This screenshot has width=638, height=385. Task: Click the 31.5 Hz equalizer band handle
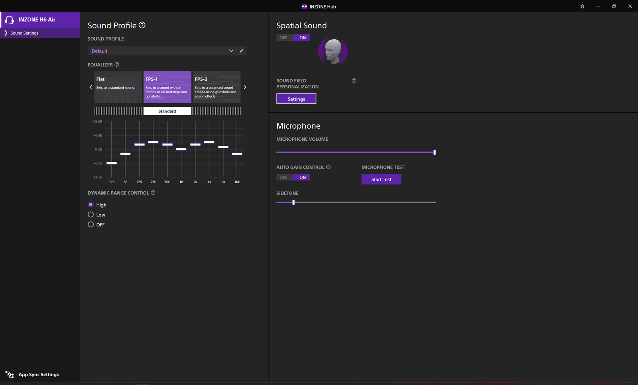click(112, 163)
